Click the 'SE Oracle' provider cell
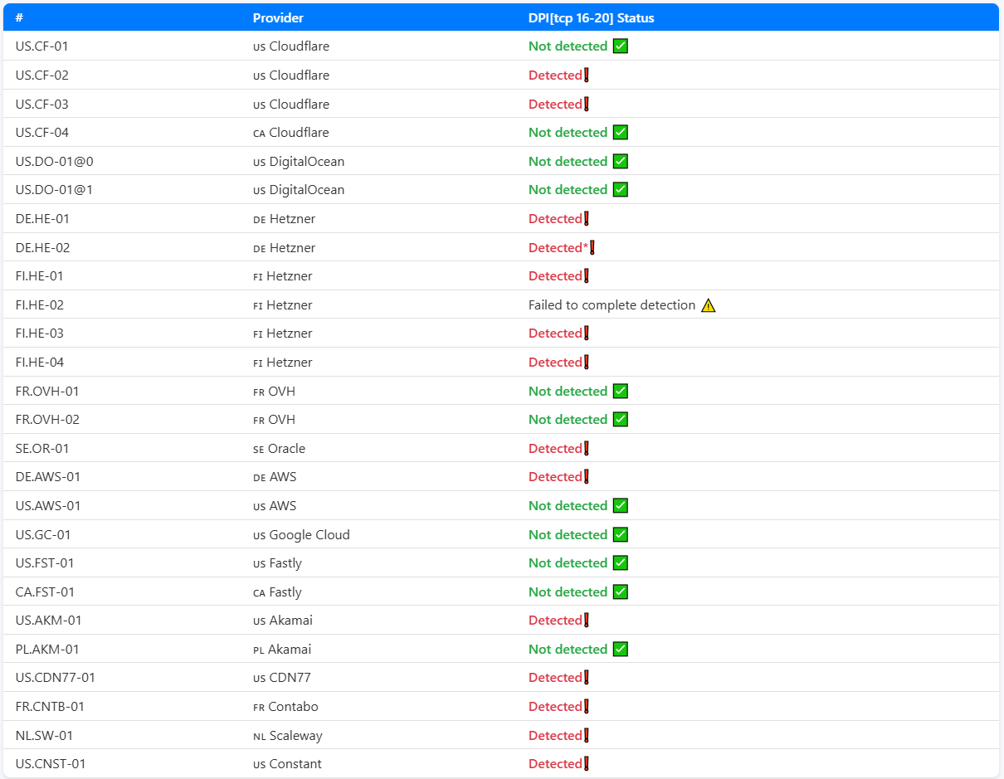 279,449
